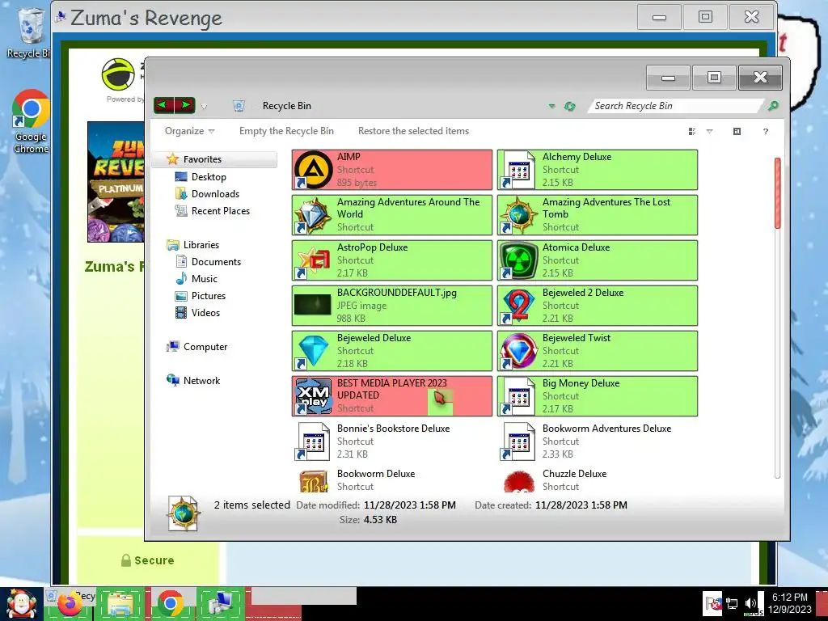The width and height of the screenshot is (828, 621).
Task: Click Chrome in the taskbar
Action: click(170, 604)
